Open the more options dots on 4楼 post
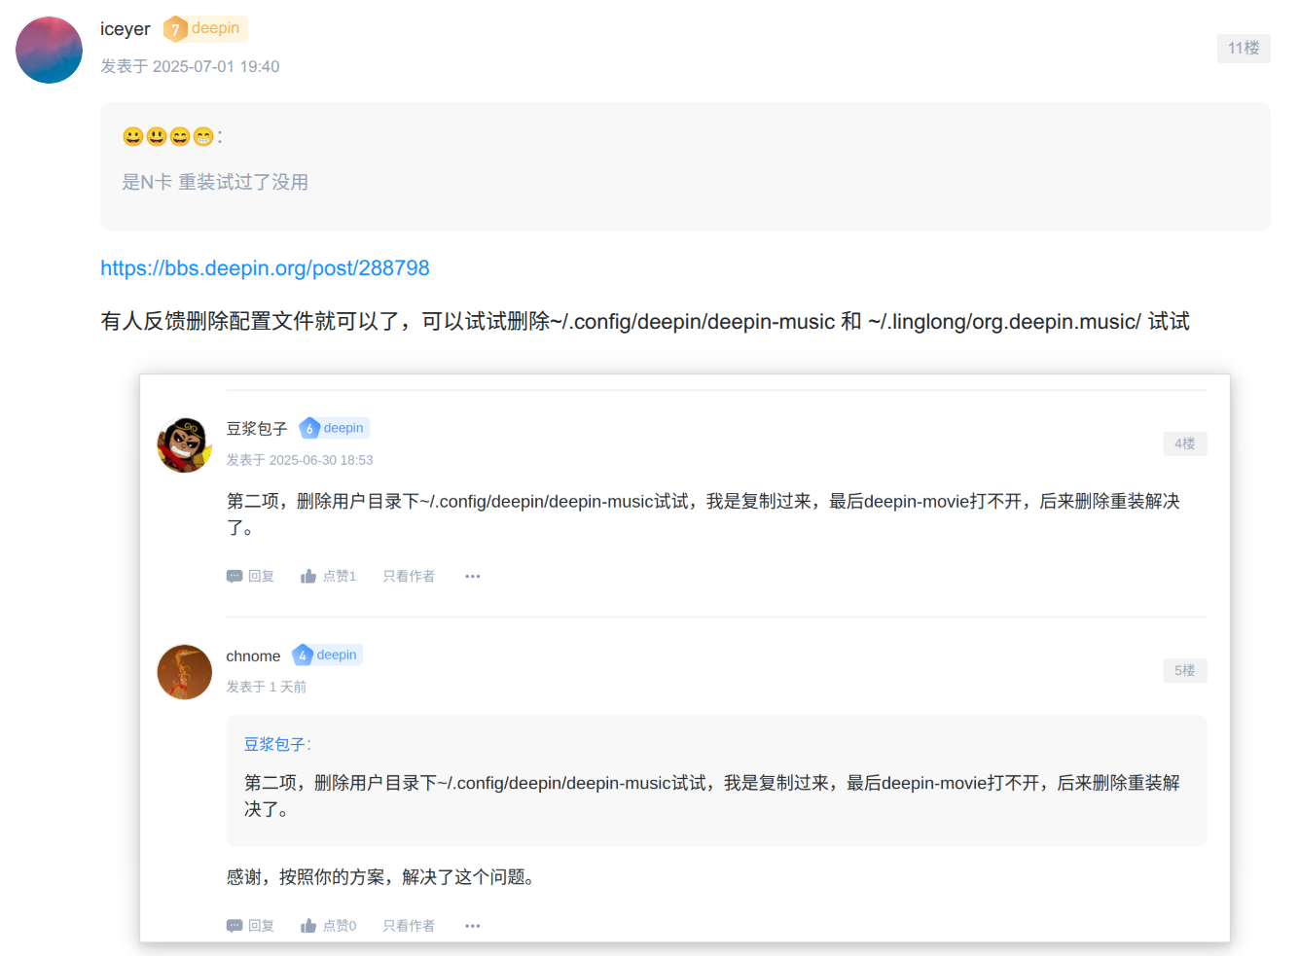 [x=473, y=577]
